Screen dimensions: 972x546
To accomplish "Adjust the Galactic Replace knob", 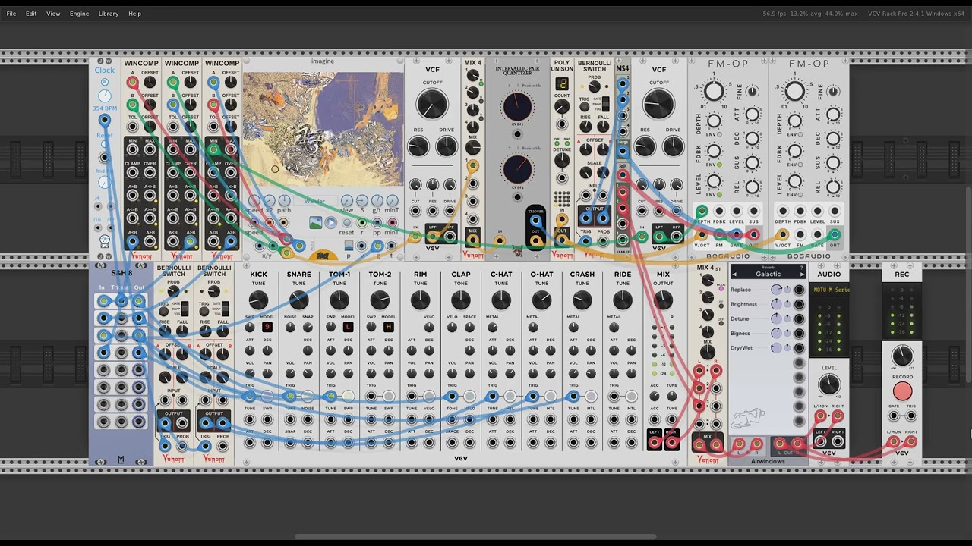I will tap(776, 290).
